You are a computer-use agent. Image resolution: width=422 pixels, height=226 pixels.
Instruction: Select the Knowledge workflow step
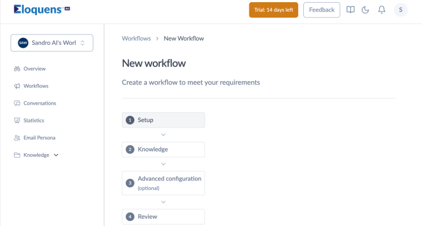tap(163, 149)
